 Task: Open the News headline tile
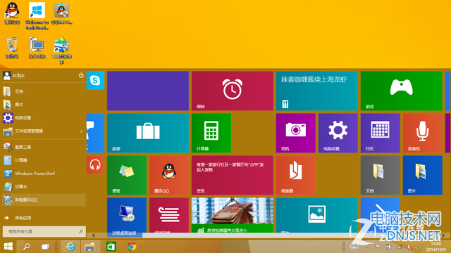(x=233, y=175)
